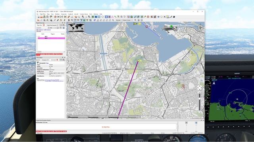254x142 pixels.
Task: Click the flight plan table horizontal scrollbar
Action: click(x=50, y=52)
